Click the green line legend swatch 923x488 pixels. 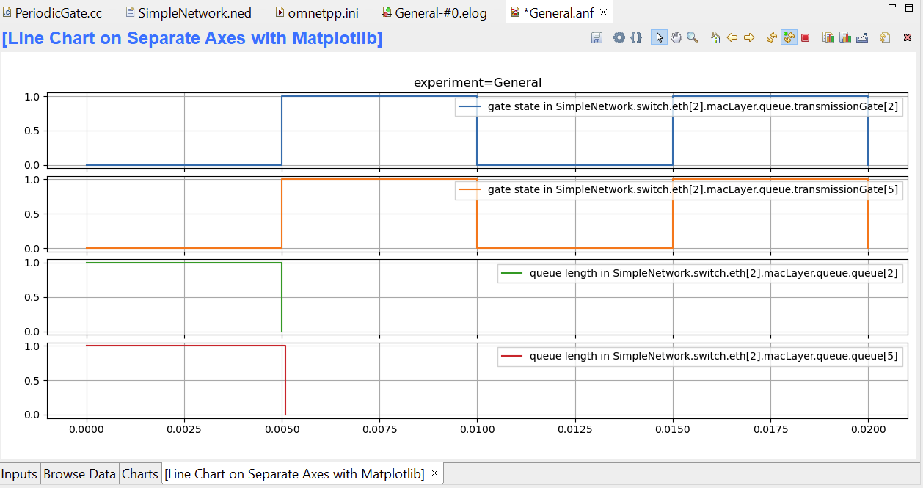click(x=511, y=273)
